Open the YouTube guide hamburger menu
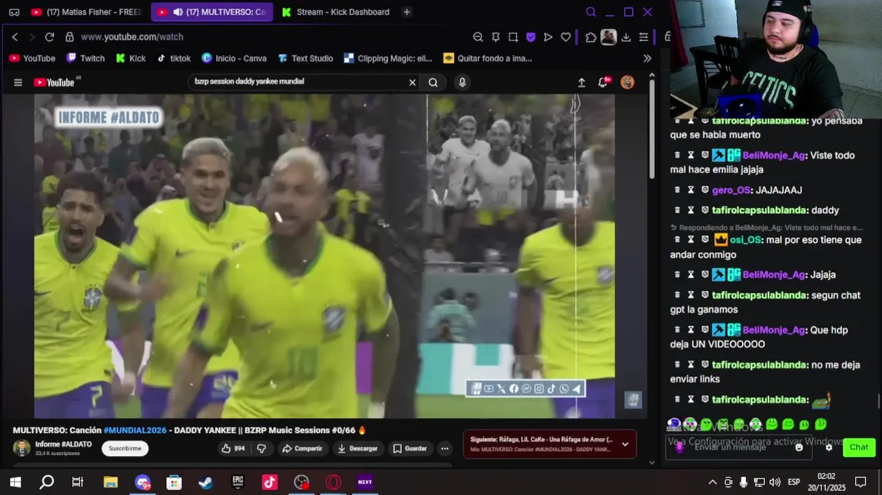Viewport: 882px width, 495px height. [x=18, y=82]
